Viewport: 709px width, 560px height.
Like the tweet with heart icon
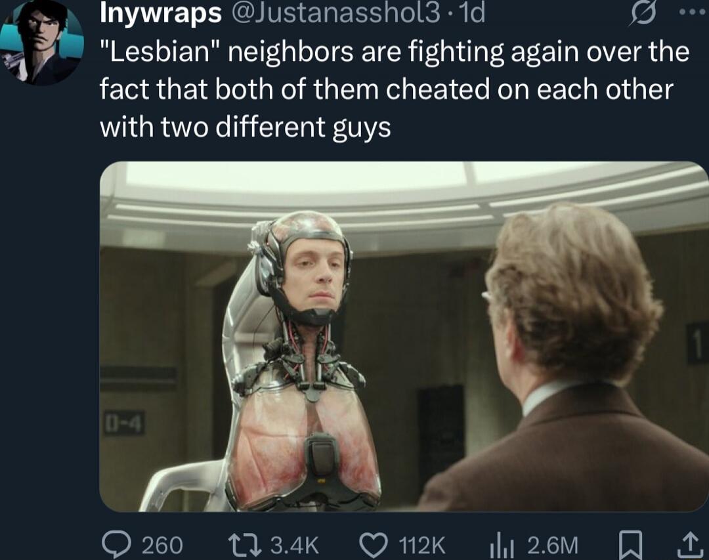[374, 545]
